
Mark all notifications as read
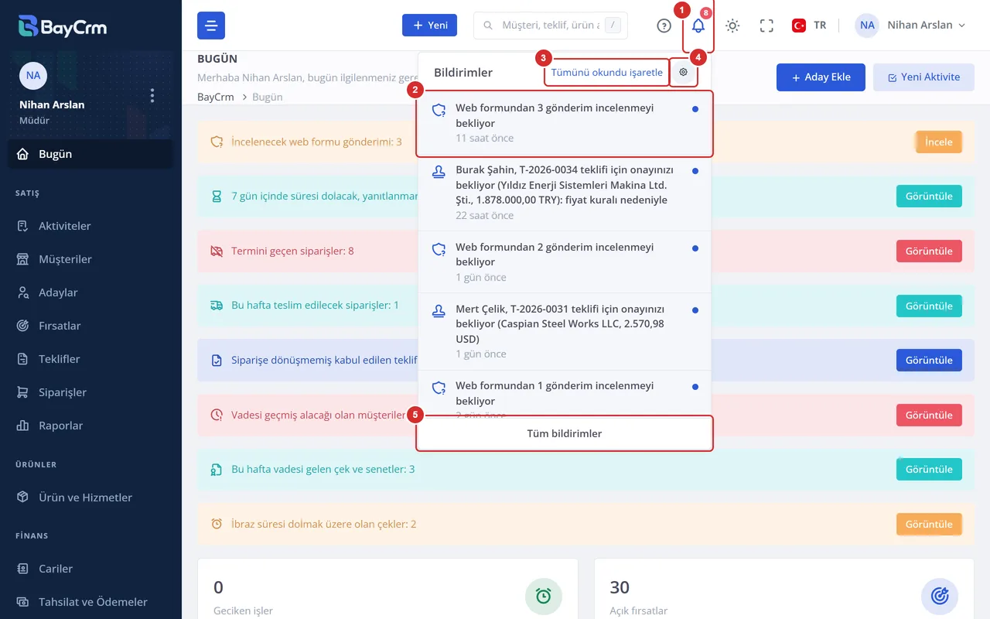click(x=606, y=72)
